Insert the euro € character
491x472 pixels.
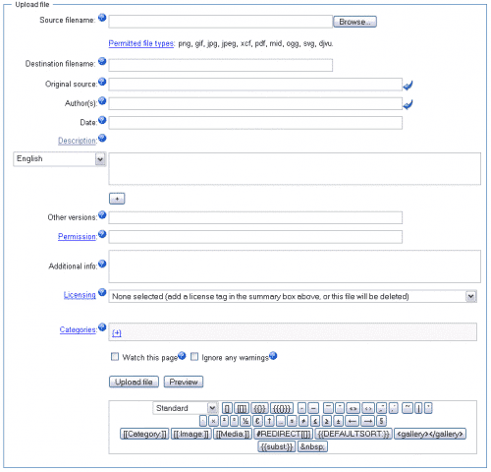click(257, 421)
